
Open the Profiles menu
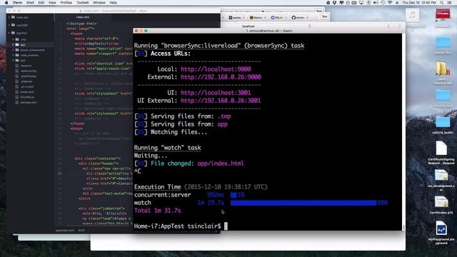point(66,3)
